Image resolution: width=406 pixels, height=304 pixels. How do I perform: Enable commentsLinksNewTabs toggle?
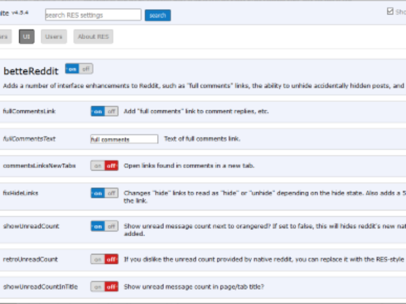click(x=105, y=166)
